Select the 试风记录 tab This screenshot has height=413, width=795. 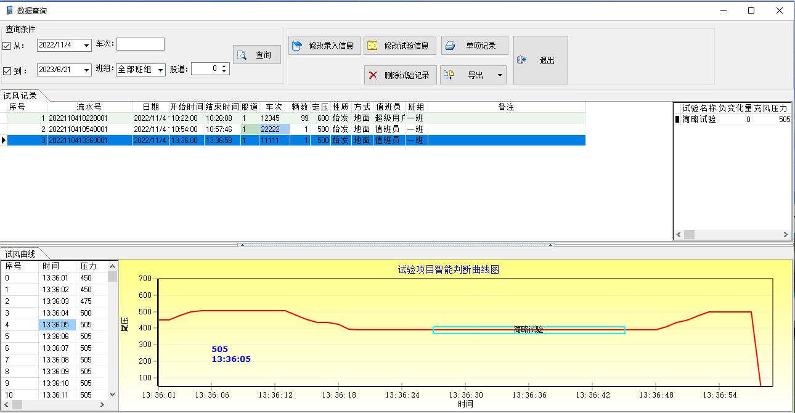[20, 96]
